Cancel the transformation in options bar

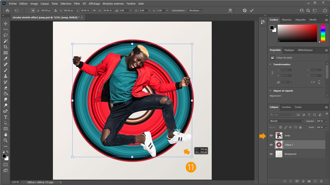[244, 11]
